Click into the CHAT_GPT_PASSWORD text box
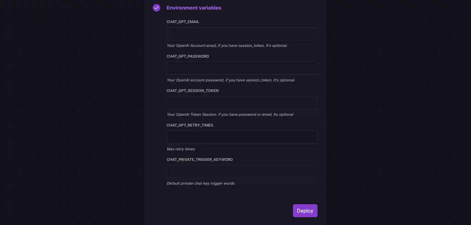This screenshot has height=225, width=471. (x=242, y=68)
